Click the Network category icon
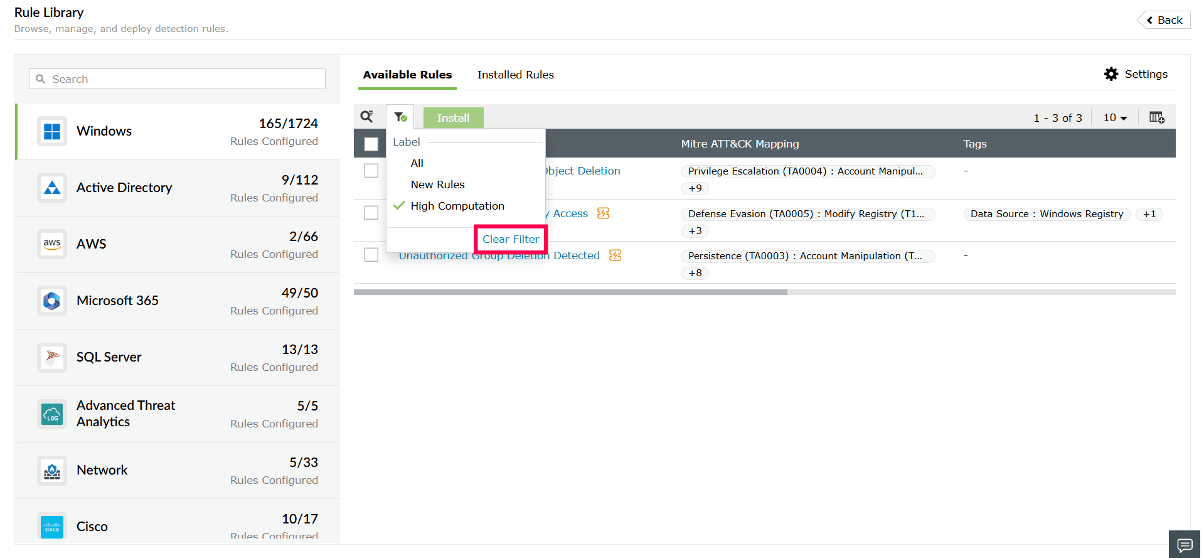This screenshot has width=1204, height=558. click(x=52, y=470)
